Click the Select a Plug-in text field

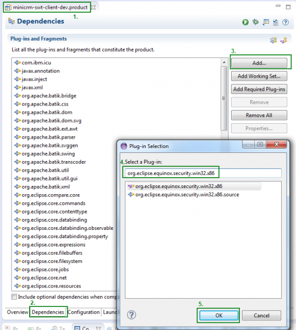203,173
